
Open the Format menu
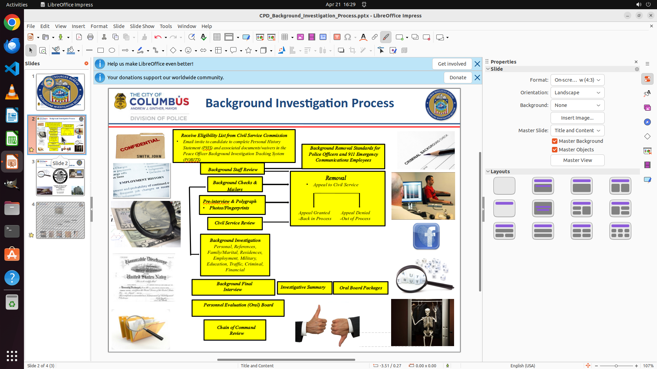coord(99,26)
